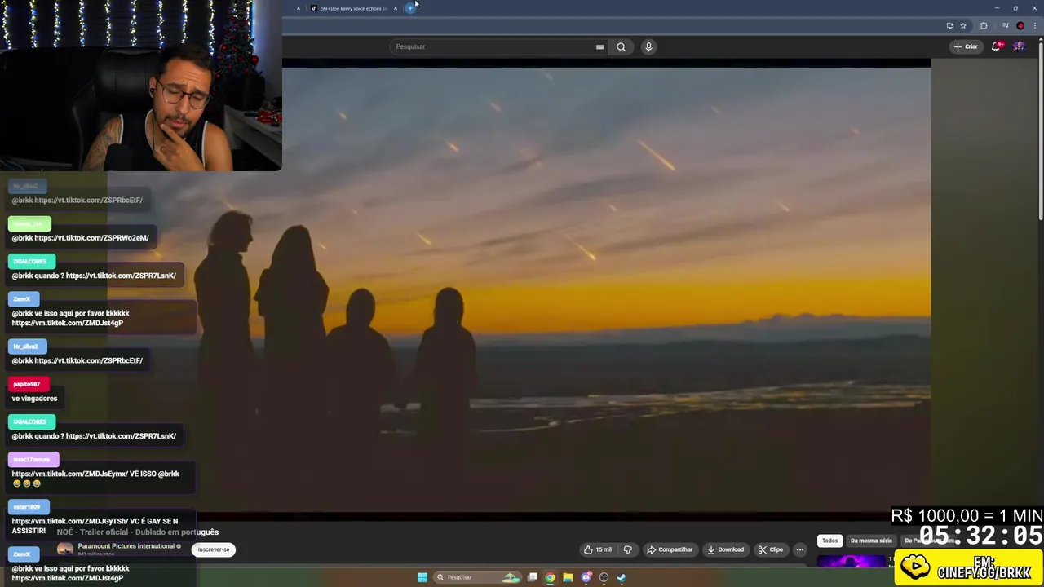
Task: Click papito987's chat message "ve vingadores"
Action: point(34,399)
